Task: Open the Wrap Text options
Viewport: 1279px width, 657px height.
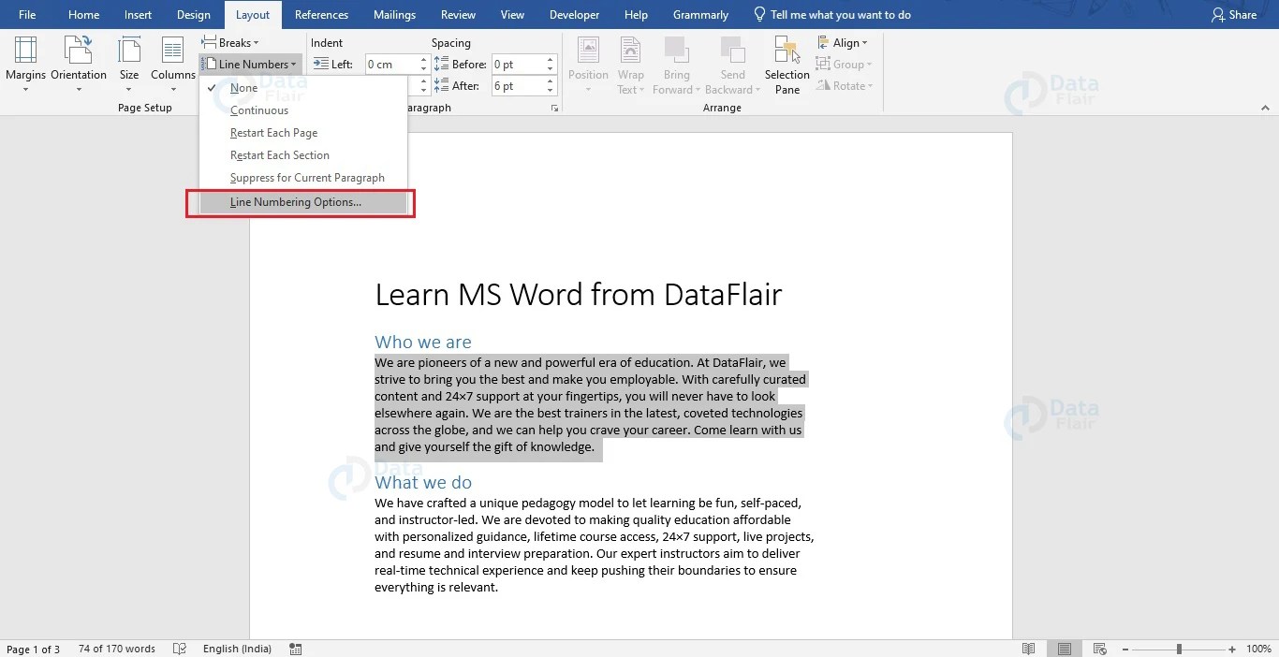Action: [x=630, y=64]
